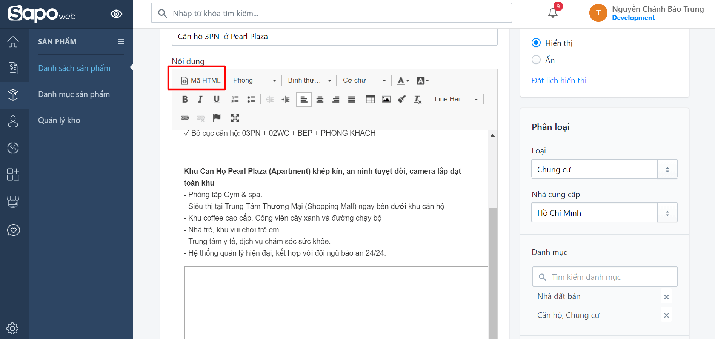Screen dimensions: 715x339
Task: Insert a numbered list
Action: pyautogui.click(x=235, y=100)
